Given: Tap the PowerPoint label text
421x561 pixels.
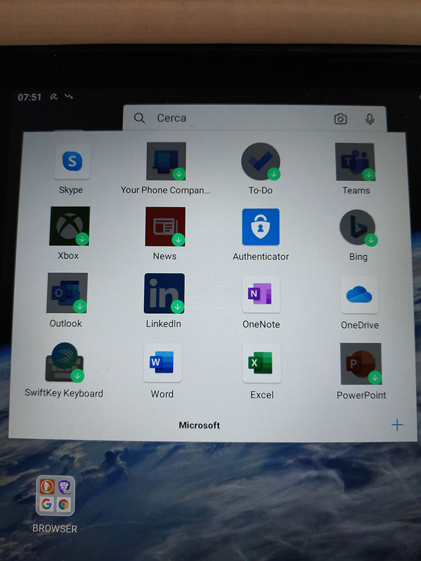Looking at the screenshot, I should (x=361, y=395).
